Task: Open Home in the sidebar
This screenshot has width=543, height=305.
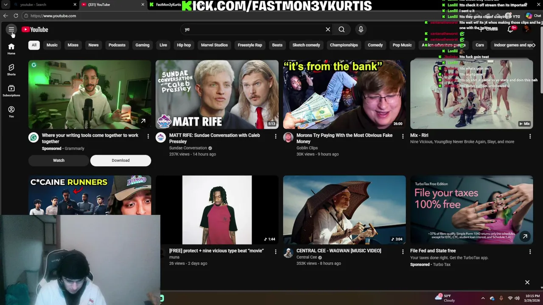Action: [x=11, y=49]
